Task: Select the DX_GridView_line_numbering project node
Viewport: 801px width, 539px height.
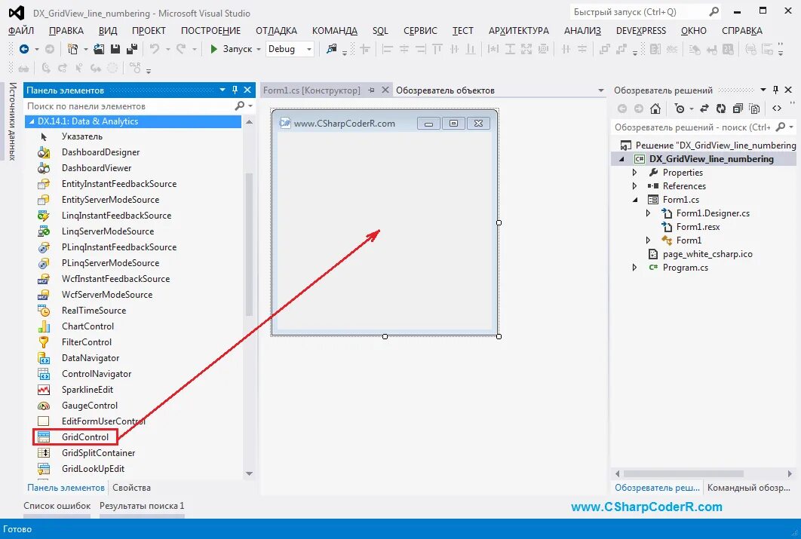Action: coord(711,159)
